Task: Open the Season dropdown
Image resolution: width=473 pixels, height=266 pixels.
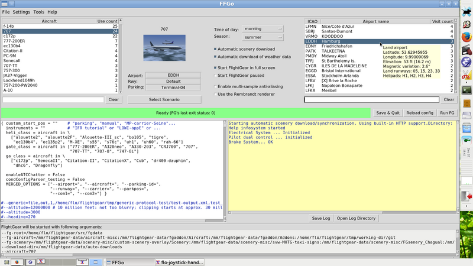Action: [263, 37]
